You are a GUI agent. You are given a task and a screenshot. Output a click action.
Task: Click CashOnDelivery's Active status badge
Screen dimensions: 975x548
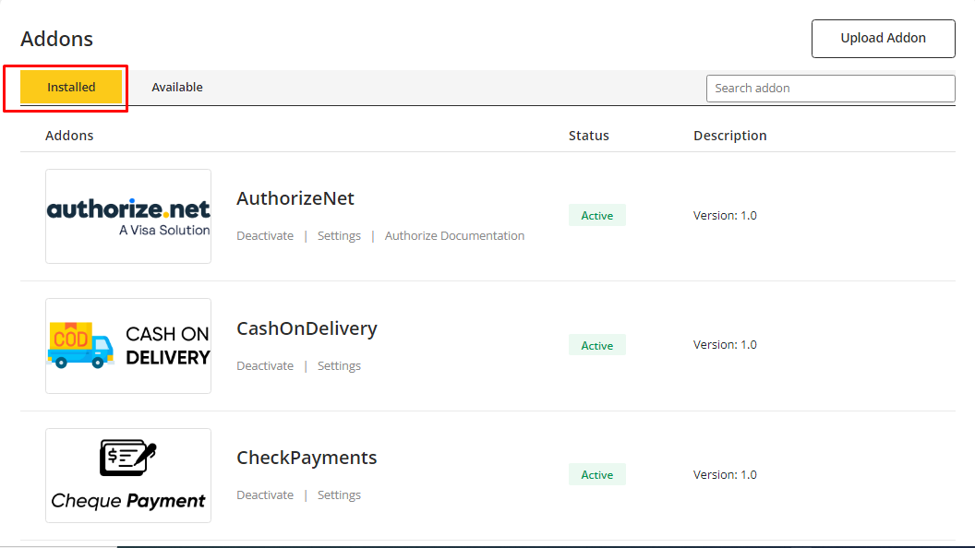tap(596, 345)
